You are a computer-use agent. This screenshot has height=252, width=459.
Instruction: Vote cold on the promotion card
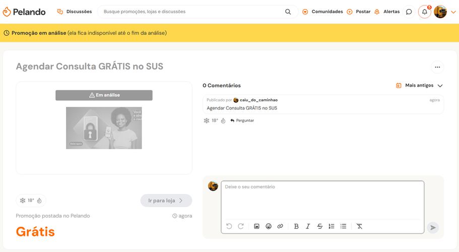23,201
